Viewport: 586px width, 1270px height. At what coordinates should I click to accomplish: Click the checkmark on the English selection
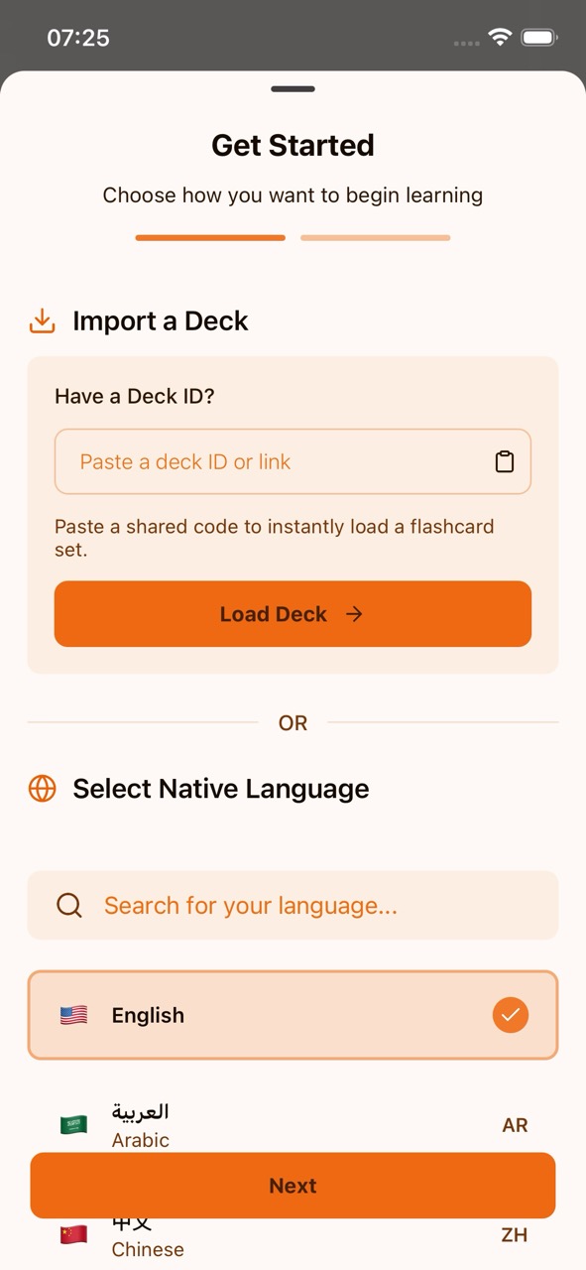(x=510, y=1014)
